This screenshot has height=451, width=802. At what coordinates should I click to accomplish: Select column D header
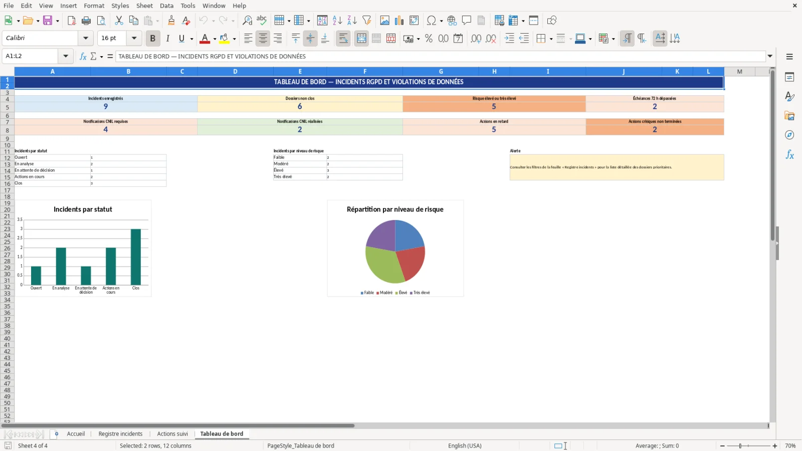[235, 72]
